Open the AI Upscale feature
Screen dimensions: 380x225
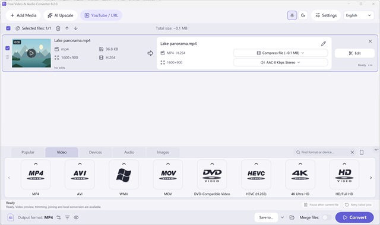click(61, 15)
